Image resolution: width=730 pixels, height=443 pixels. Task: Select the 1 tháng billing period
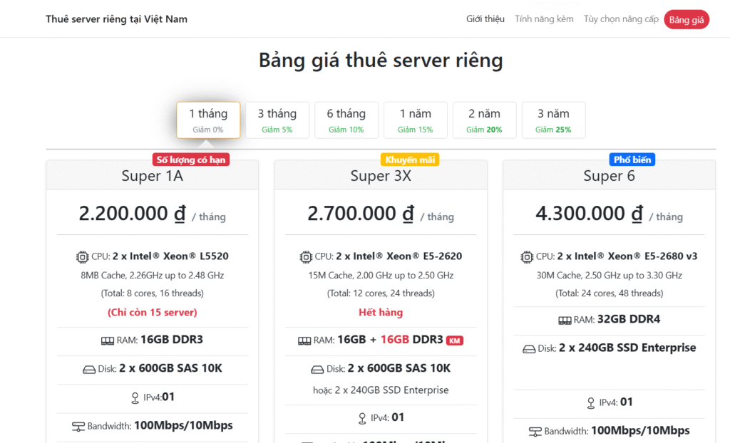pos(208,120)
